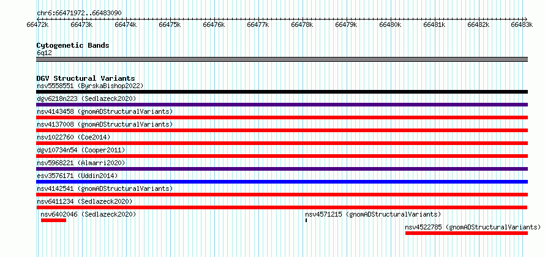545x257 pixels.
Task: Select the red nsv6411234 variant bar
Action: pyautogui.click(x=282, y=207)
